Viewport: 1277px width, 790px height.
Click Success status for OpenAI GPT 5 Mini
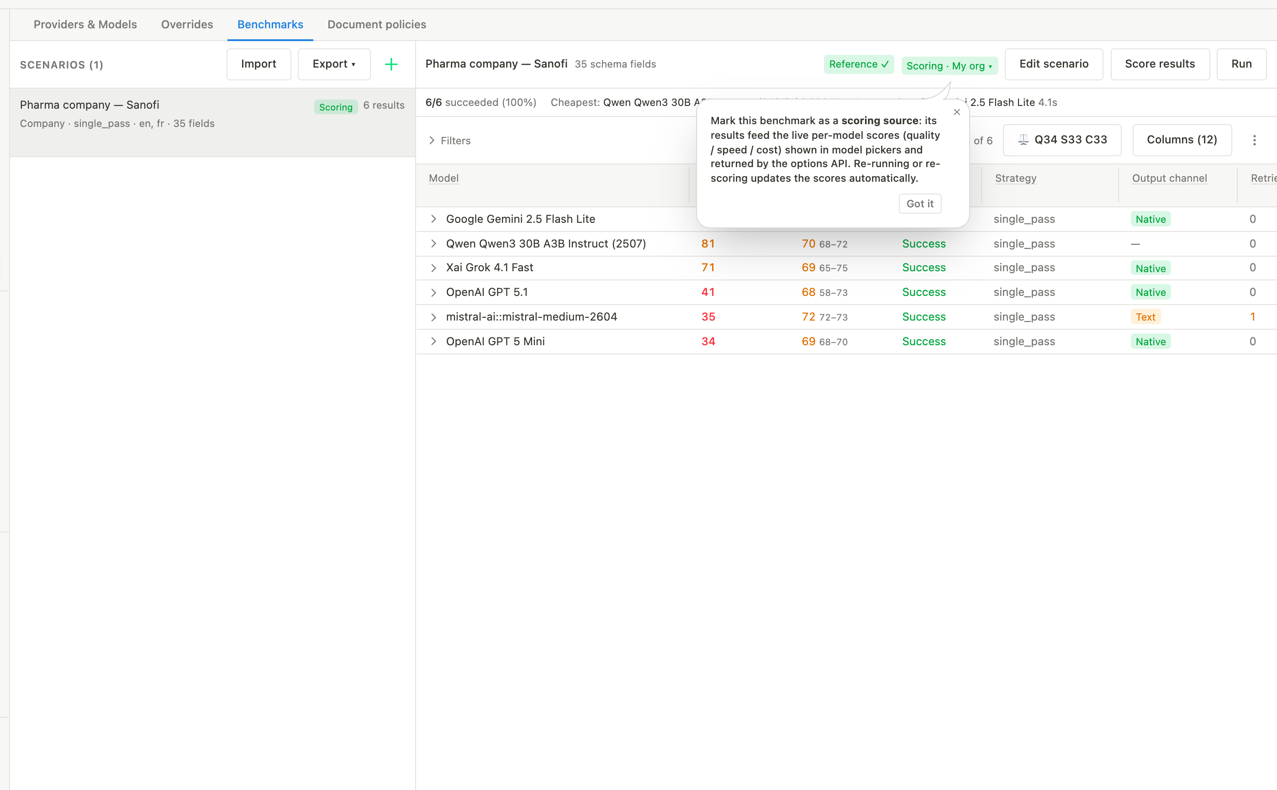[x=924, y=341]
